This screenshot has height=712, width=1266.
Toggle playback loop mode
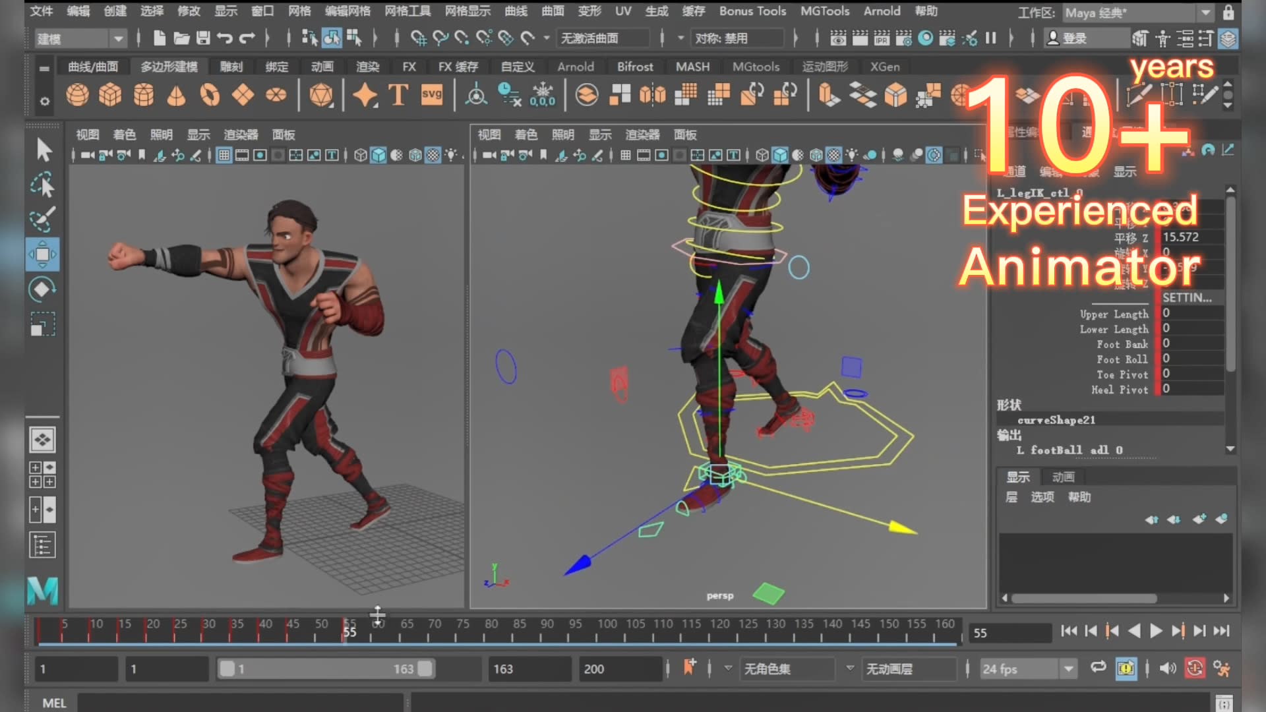(1098, 668)
